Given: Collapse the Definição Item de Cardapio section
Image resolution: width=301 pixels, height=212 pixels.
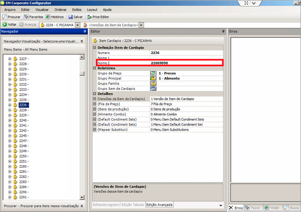Looking at the screenshot, I should pyautogui.click(x=95, y=47).
